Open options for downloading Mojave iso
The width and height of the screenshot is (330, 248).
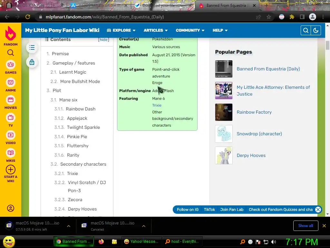point(69,226)
